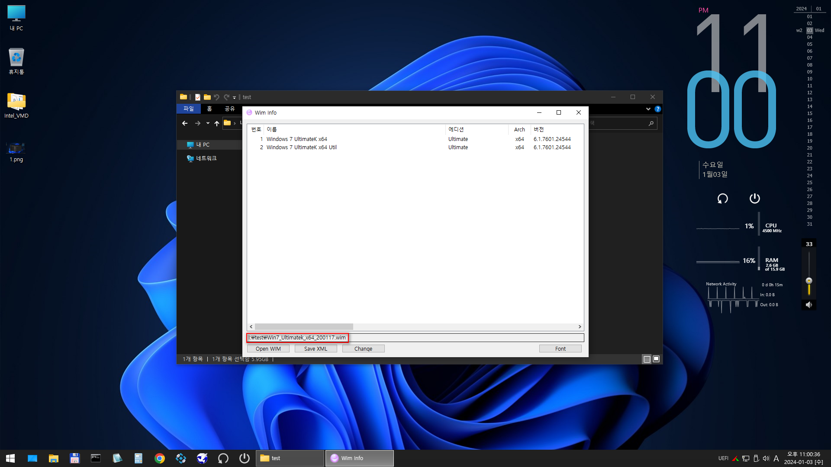Click the IME language indicator A in the tray
Screen dimensions: 831x467
coord(776,458)
